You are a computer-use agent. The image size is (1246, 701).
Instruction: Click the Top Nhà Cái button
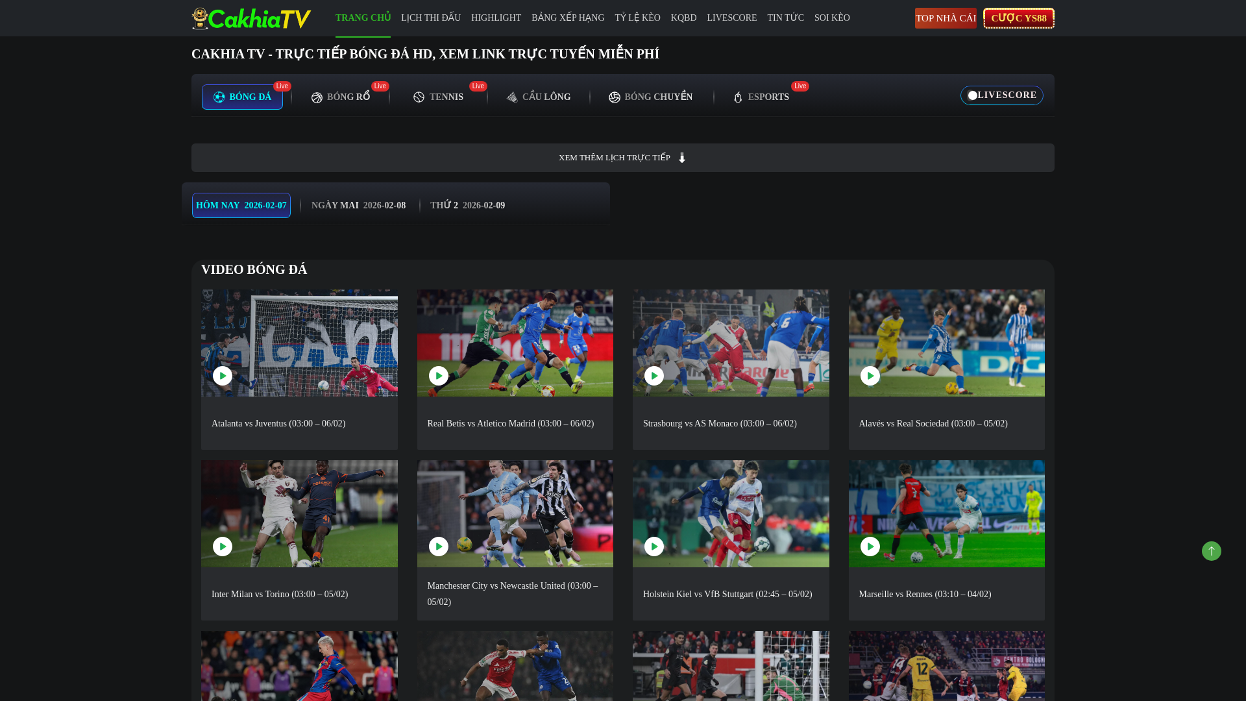pyautogui.click(x=946, y=18)
